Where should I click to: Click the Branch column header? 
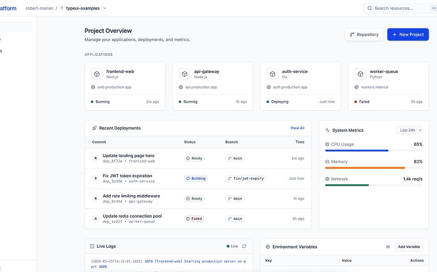point(232,142)
